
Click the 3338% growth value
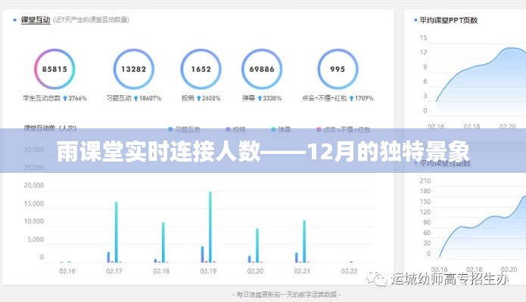[x=272, y=98]
